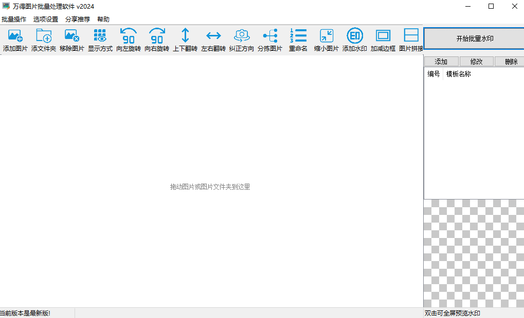Open the 选项设置 menu

click(46, 19)
